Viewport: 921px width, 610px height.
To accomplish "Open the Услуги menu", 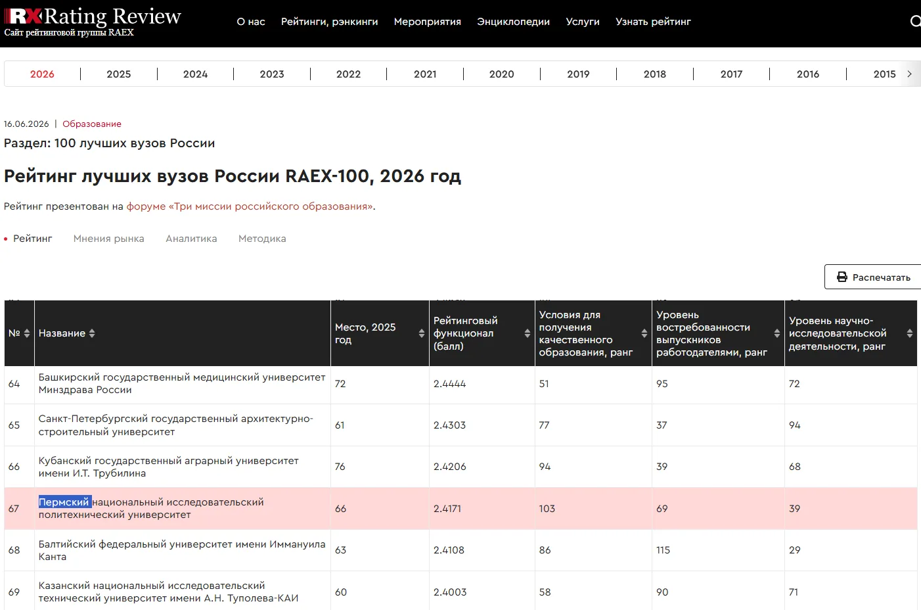I will pyautogui.click(x=583, y=22).
